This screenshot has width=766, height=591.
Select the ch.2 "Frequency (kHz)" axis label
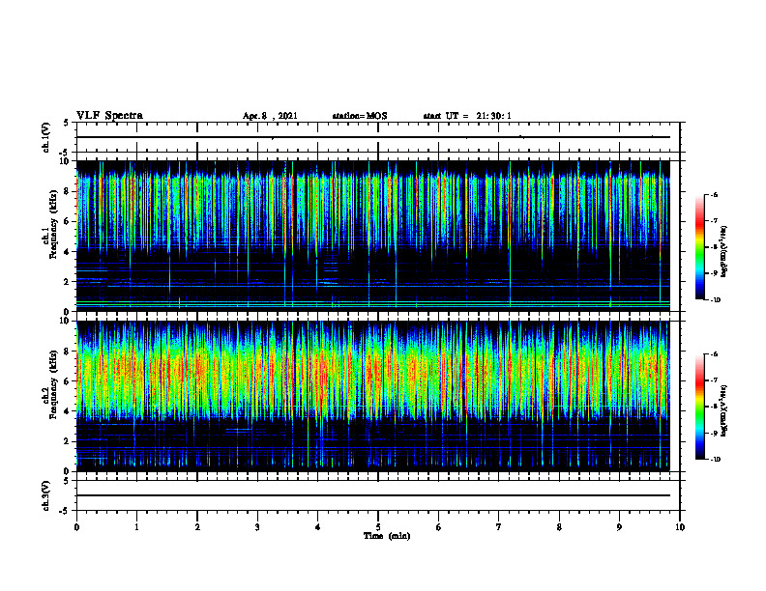click(x=53, y=384)
